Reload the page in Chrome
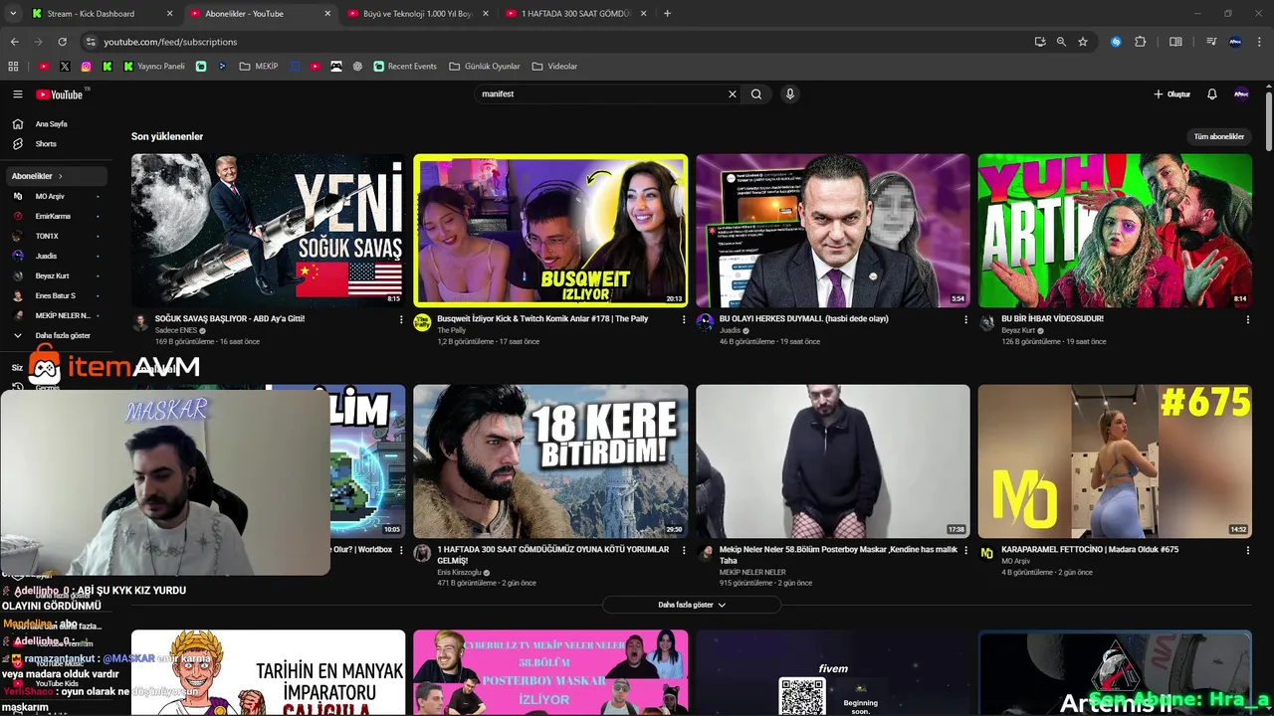The width and height of the screenshot is (1274, 716). pyautogui.click(x=62, y=42)
